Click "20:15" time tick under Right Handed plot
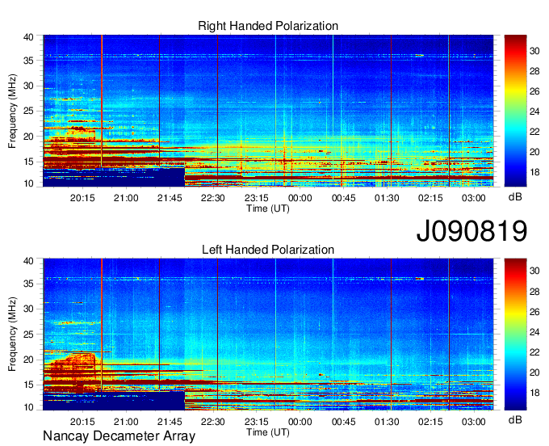Viewport: 549px width, 446px height. tap(82, 198)
